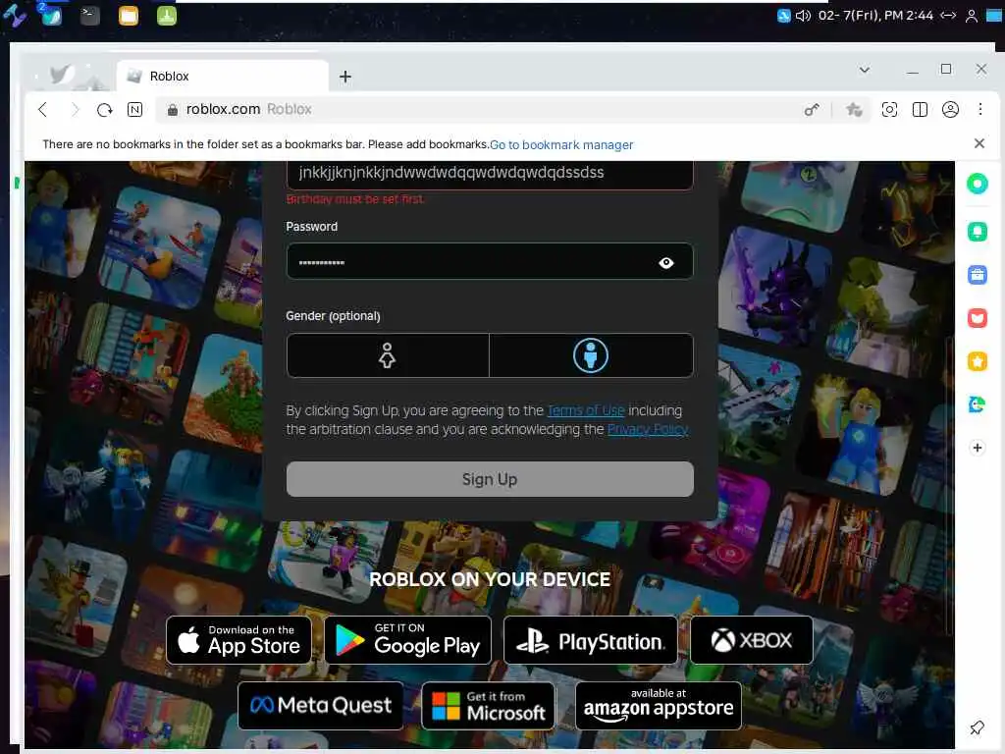The width and height of the screenshot is (1005, 754).
Task: Click the Sign Up button
Action: tap(490, 479)
